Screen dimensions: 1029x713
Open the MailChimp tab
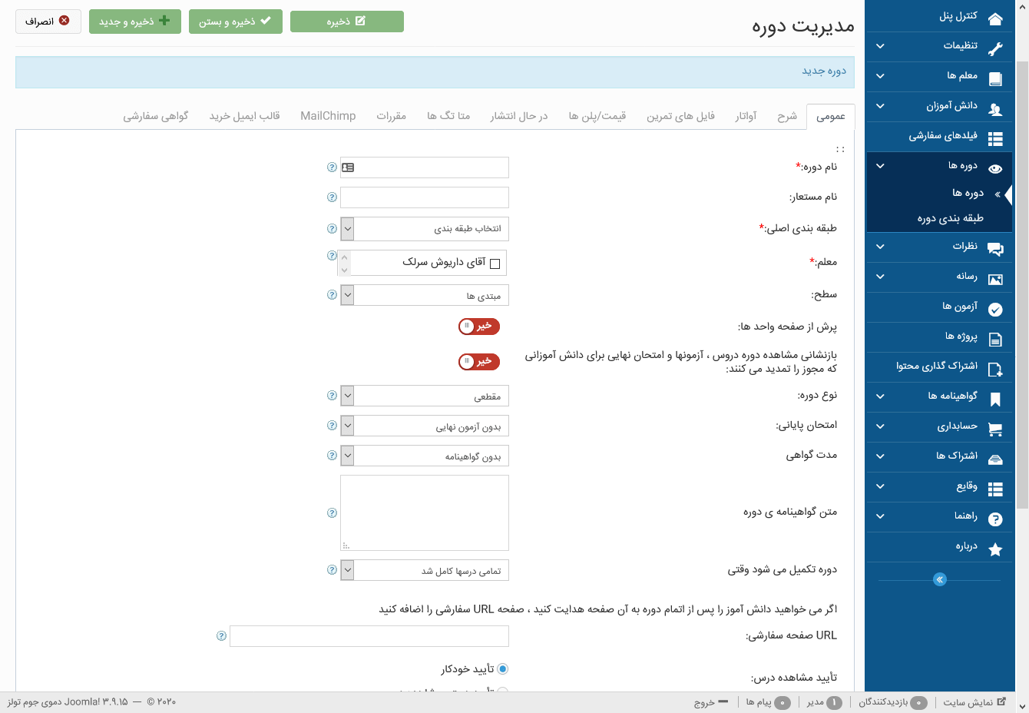[328, 116]
